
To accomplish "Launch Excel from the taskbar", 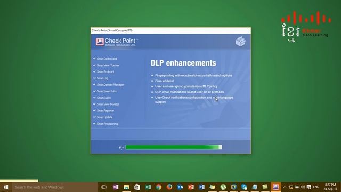I will click(148, 187).
